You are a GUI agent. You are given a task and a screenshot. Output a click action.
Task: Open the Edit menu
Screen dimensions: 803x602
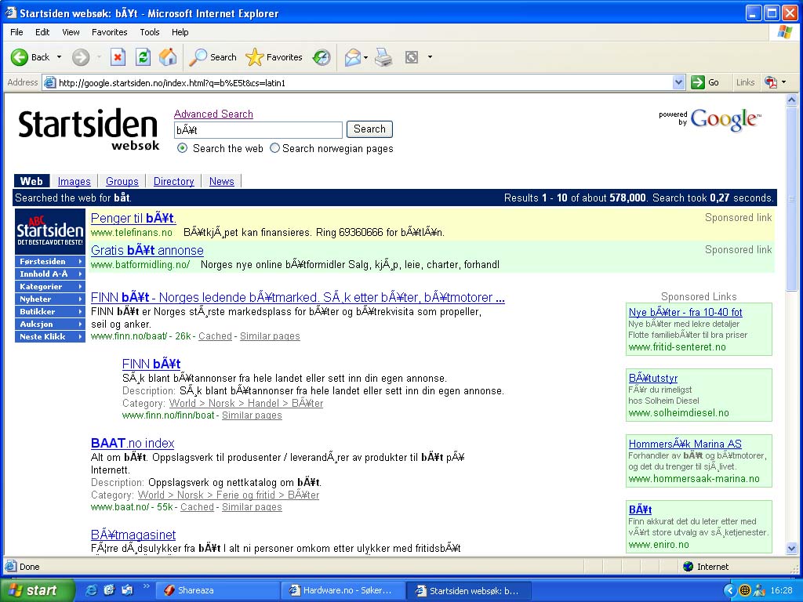(42, 32)
